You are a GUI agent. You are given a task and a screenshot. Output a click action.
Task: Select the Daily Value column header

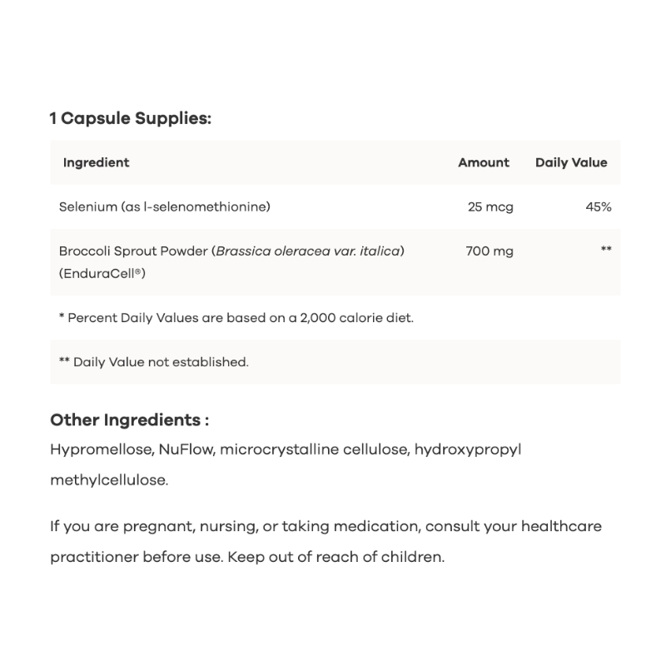click(571, 162)
